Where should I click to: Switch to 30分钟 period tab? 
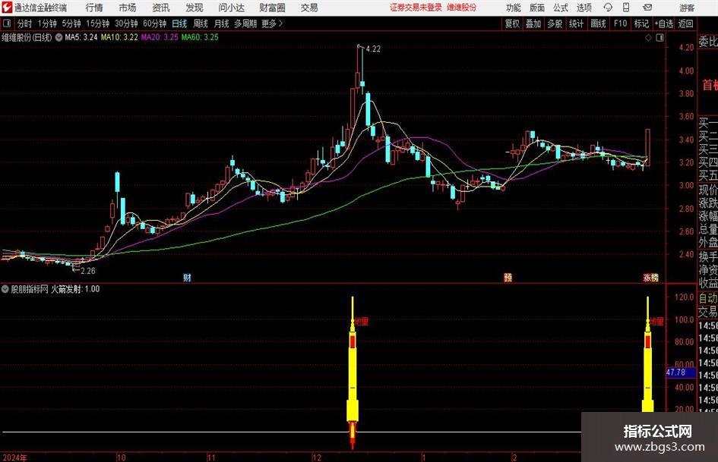(x=126, y=24)
